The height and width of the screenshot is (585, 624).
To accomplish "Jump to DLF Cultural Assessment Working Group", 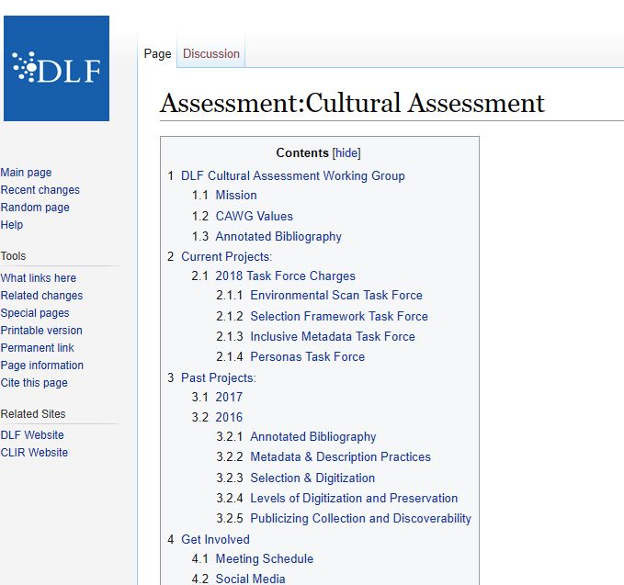I will pyautogui.click(x=293, y=175).
